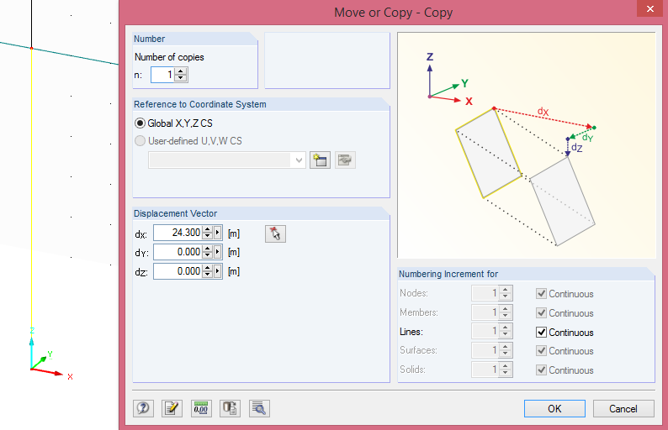Image resolution: width=668 pixels, height=430 pixels.
Task: Open the comment editor notepad icon
Action: pos(172,408)
